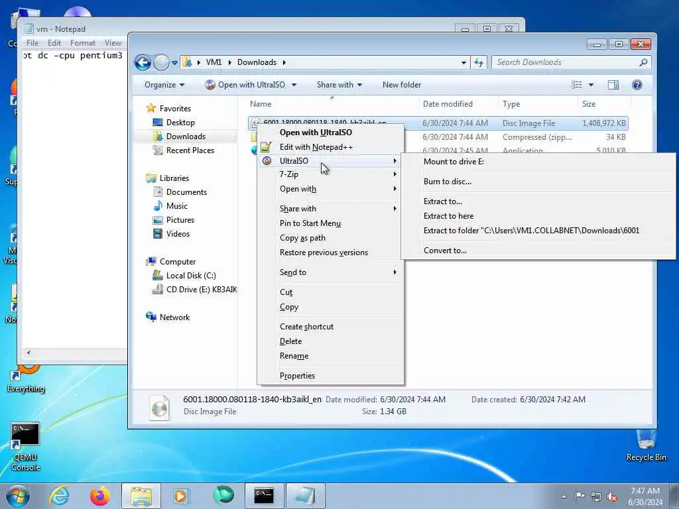The height and width of the screenshot is (509, 679).
Task: Select Libraries in the navigation pane
Action: [x=174, y=178]
